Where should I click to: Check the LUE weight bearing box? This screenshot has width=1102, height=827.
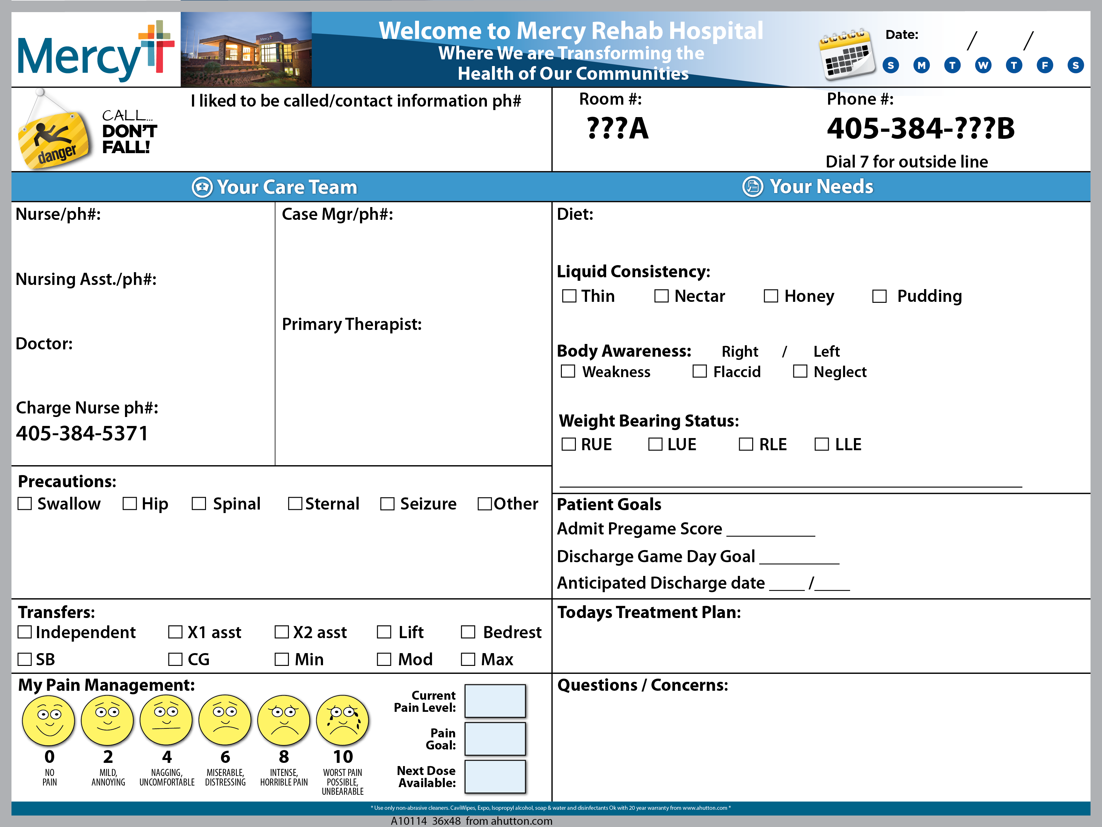(655, 444)
